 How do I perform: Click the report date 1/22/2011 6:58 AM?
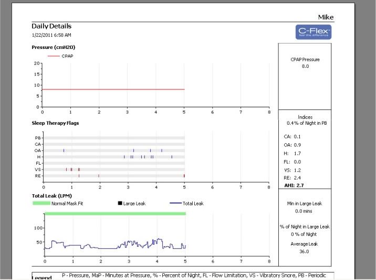coord(51,35)
